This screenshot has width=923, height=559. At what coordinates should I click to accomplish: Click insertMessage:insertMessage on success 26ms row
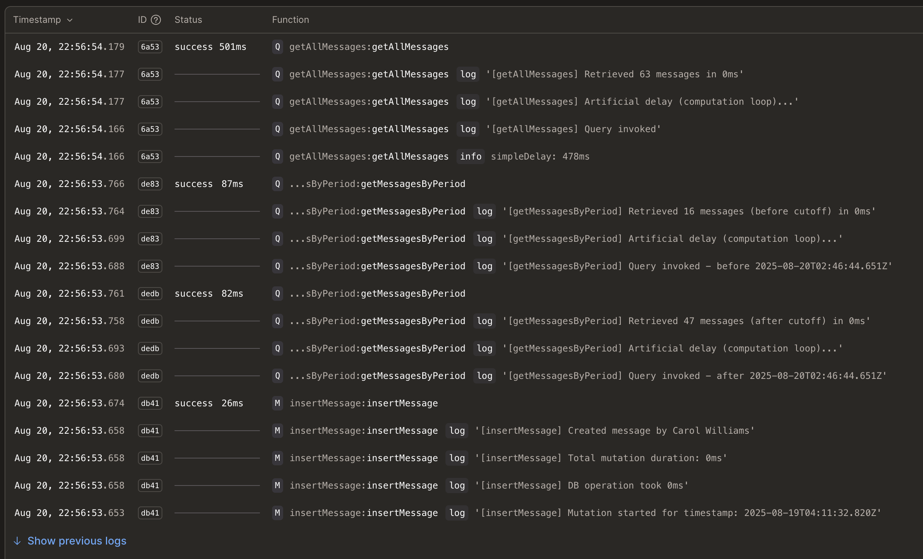click(x=364, y=403)
